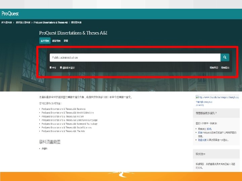Open the Search tips link below the search box
242x181 pixels.
(x=225, y=68)
